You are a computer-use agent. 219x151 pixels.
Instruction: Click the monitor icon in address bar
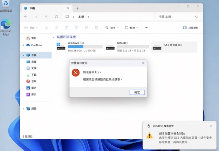coord(67,17)
